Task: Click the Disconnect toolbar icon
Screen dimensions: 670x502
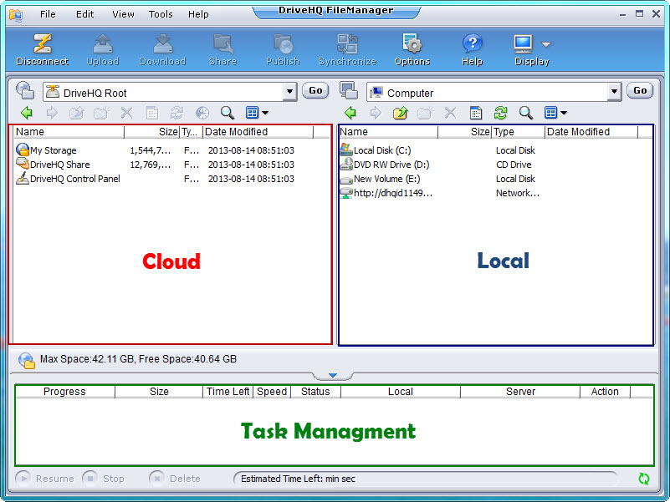Action: pos(43,44)
